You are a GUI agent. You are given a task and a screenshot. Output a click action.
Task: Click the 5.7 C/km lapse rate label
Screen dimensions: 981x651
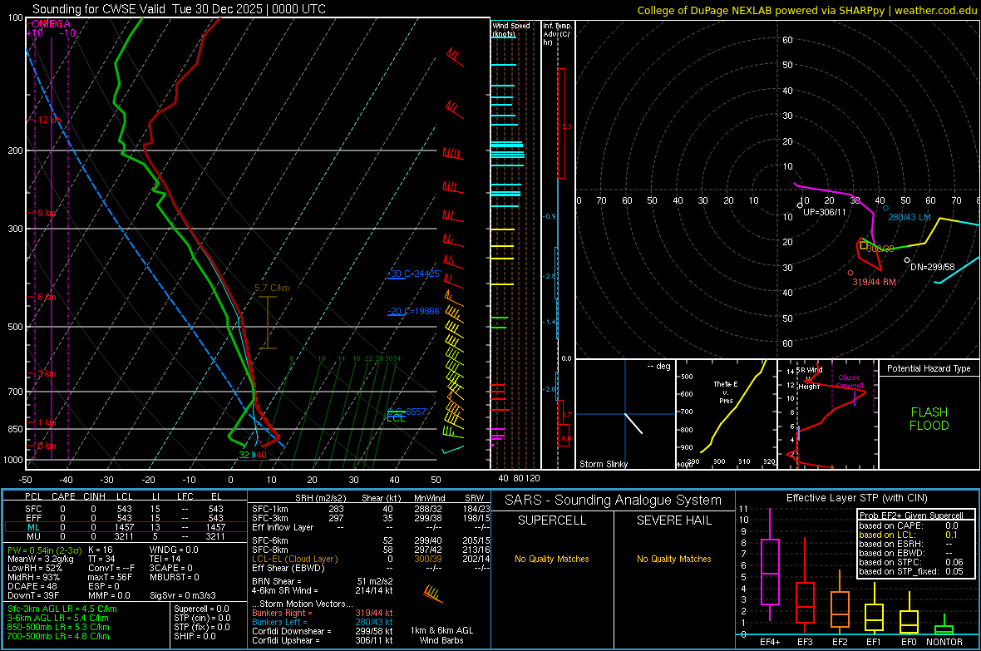pyautogui.click(x=272, y=288)
